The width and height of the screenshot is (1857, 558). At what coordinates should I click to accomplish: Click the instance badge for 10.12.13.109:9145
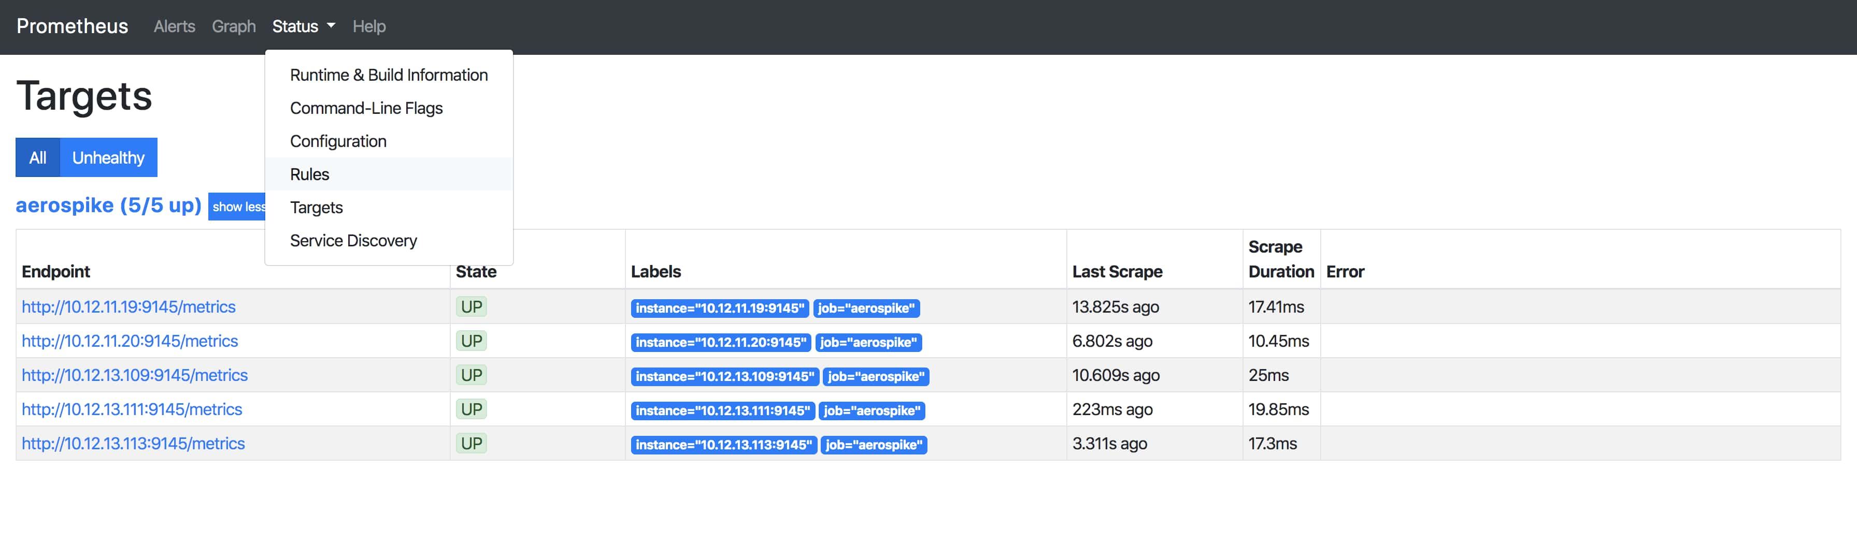[x=724, y=376]
